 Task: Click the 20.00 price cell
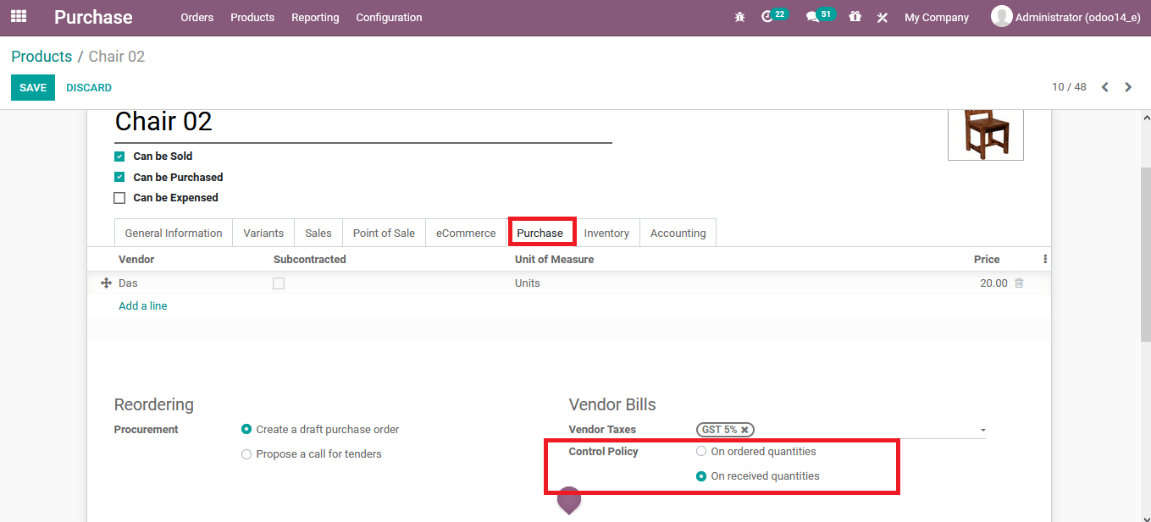pyautogui.click(x=993, y=283)
